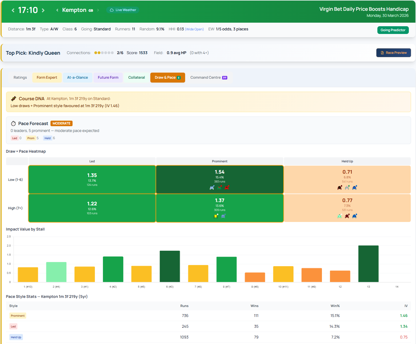The image size is (416, 344).
Task: Open the Collateral tab
Action: tap(136, 78)
